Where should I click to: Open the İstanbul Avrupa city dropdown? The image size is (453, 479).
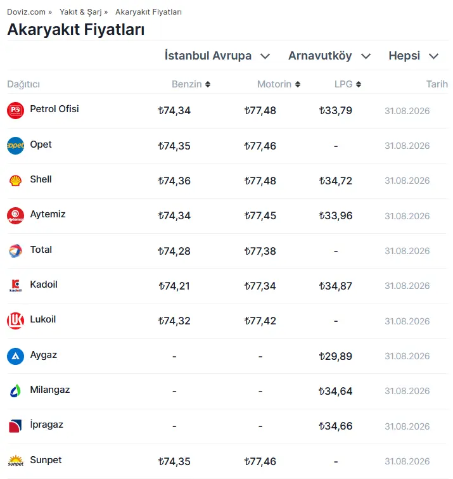pos(217,56)
